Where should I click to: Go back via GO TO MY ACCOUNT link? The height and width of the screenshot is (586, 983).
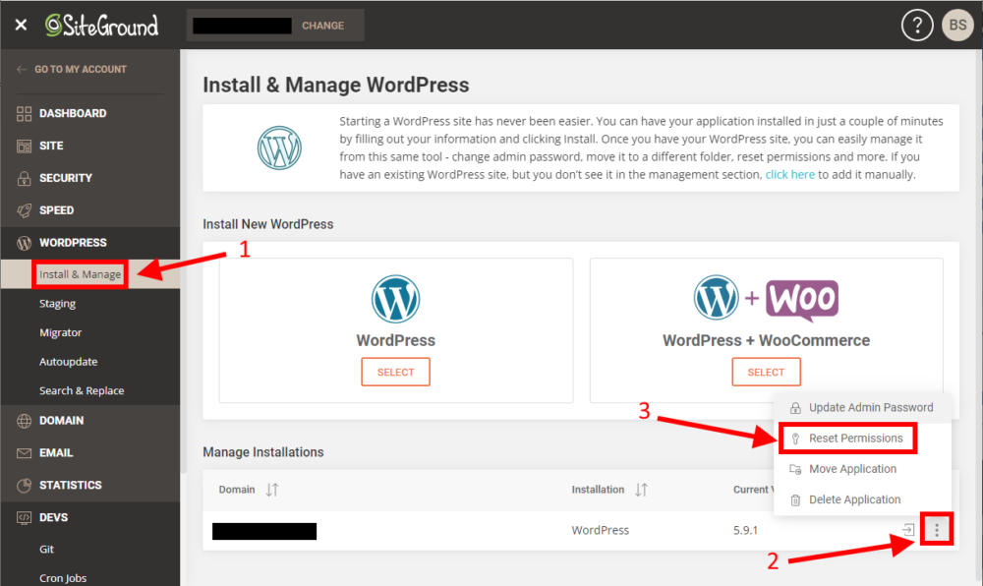(x=74, y=69)
